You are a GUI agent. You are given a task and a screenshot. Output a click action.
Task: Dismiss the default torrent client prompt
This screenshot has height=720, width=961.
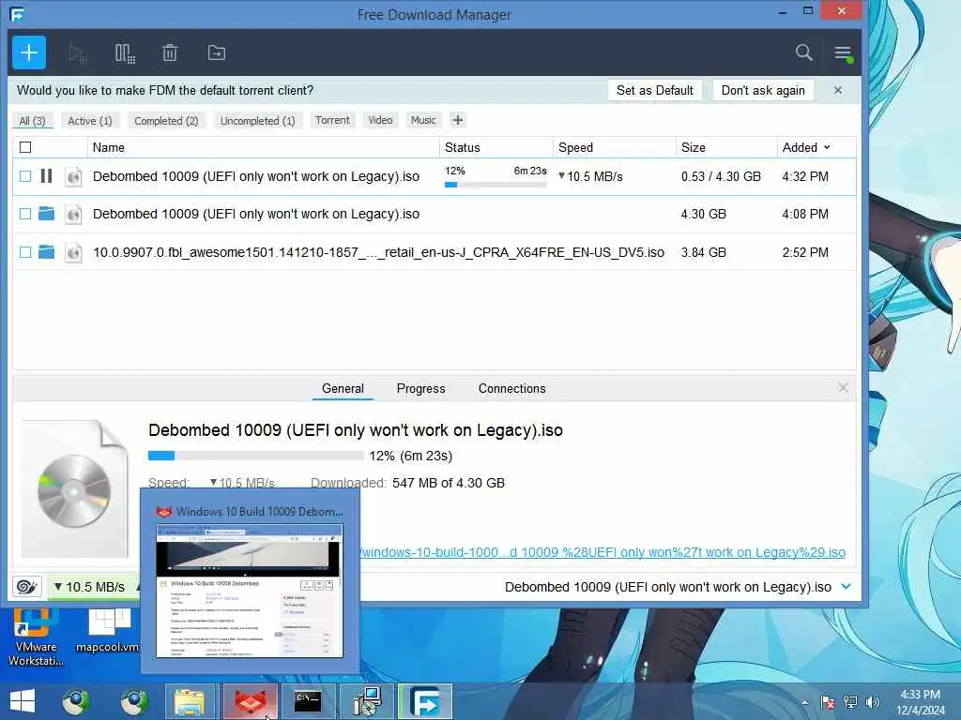pos(838,90)
